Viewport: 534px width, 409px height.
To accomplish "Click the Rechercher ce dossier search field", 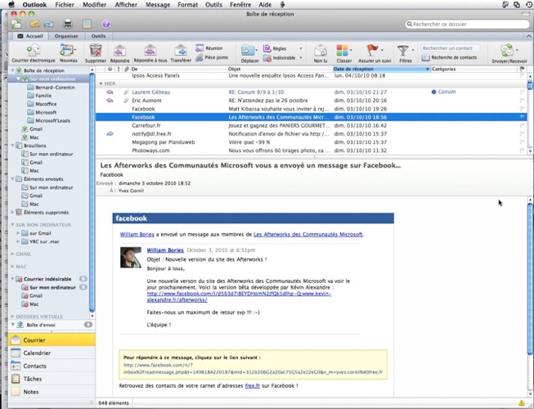I will [x=467, y=25].
